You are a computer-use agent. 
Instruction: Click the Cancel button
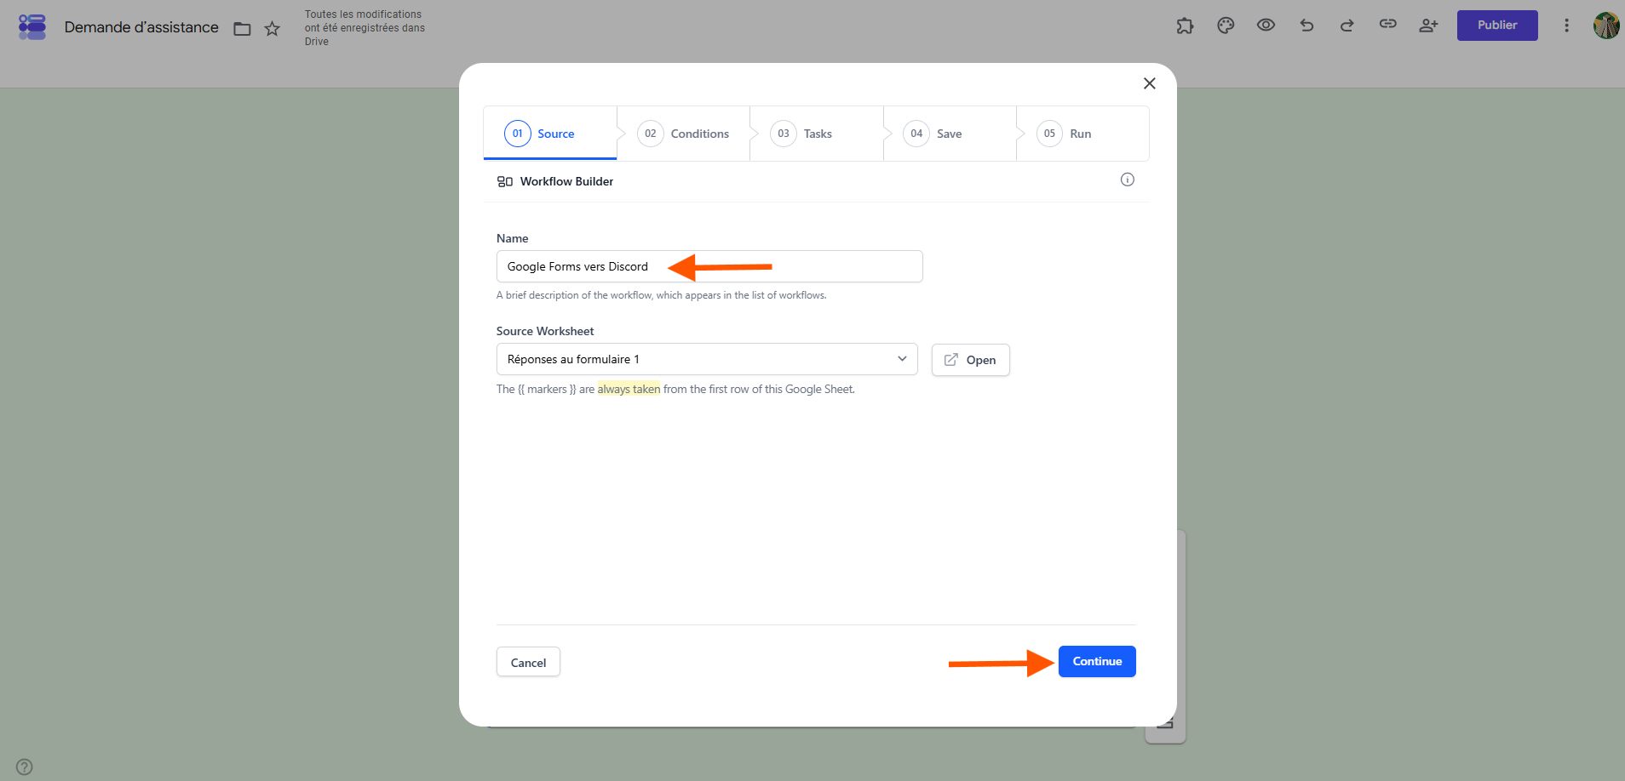528,662
